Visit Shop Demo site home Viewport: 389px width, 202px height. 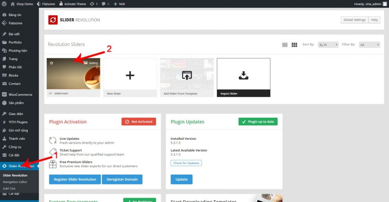[22, 4]
